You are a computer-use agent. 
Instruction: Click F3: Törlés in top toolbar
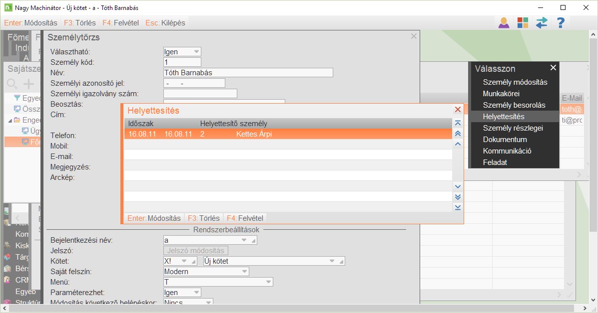[x=80, y=23]
